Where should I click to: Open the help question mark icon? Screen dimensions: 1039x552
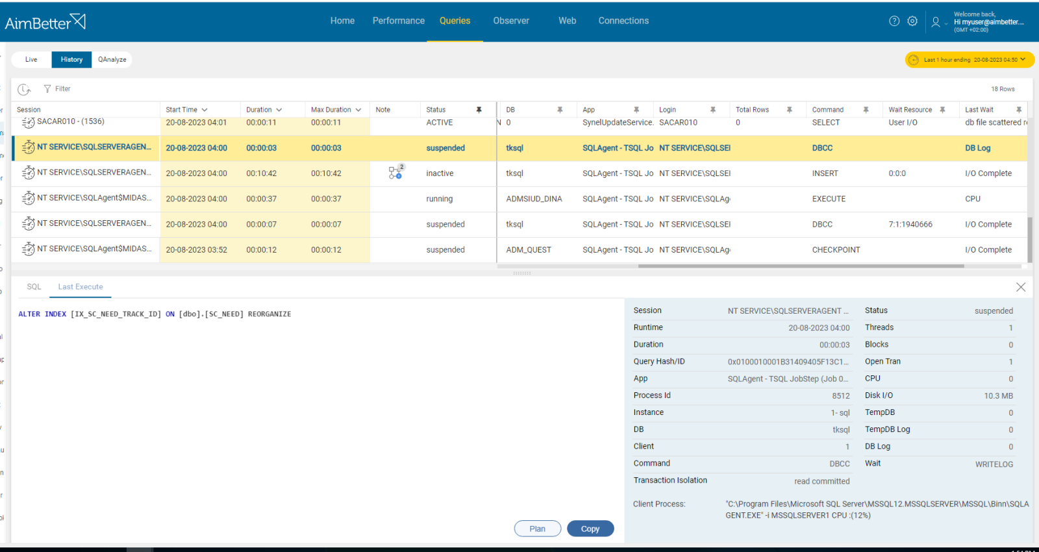pos(894,21)
